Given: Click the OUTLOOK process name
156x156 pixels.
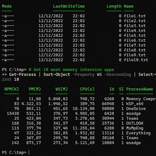Looking at the screenshot, I should click(135, 123).
